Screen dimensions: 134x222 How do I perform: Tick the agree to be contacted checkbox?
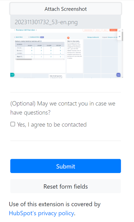[13, 124]
